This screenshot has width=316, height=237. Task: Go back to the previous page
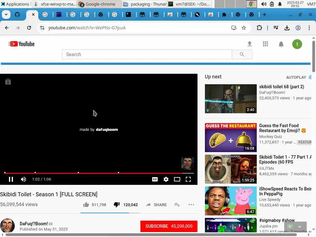[7, 28]
